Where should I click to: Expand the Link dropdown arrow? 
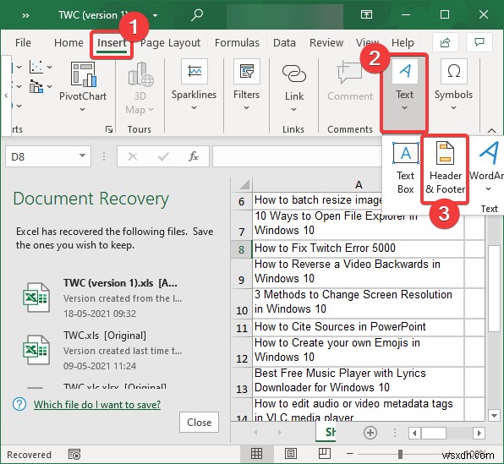(x=293, y=110)
